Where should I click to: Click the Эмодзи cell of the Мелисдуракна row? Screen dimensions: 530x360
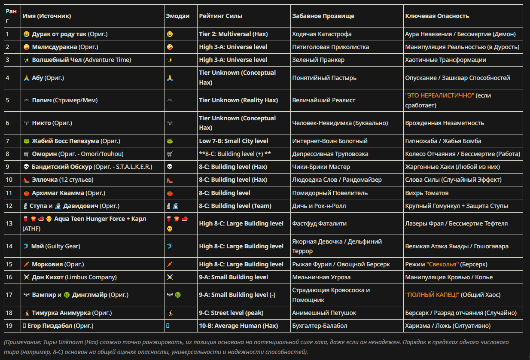coord(180,47)
